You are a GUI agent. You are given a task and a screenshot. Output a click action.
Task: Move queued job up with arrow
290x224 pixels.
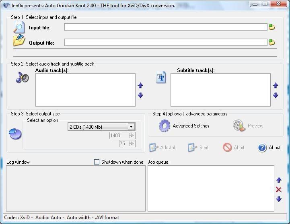(x=279, y=180)
